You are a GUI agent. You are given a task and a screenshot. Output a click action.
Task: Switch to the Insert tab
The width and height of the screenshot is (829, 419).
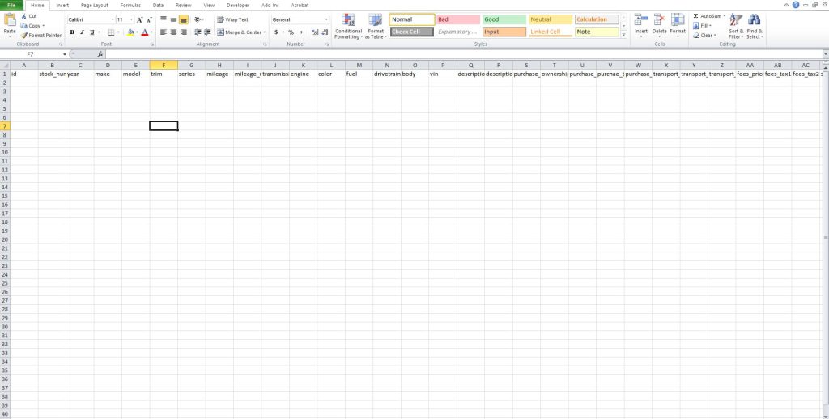62,6
